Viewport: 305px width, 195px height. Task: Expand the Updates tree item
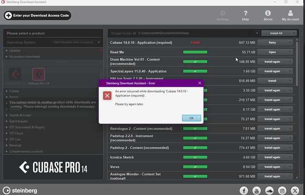(7, 51)
